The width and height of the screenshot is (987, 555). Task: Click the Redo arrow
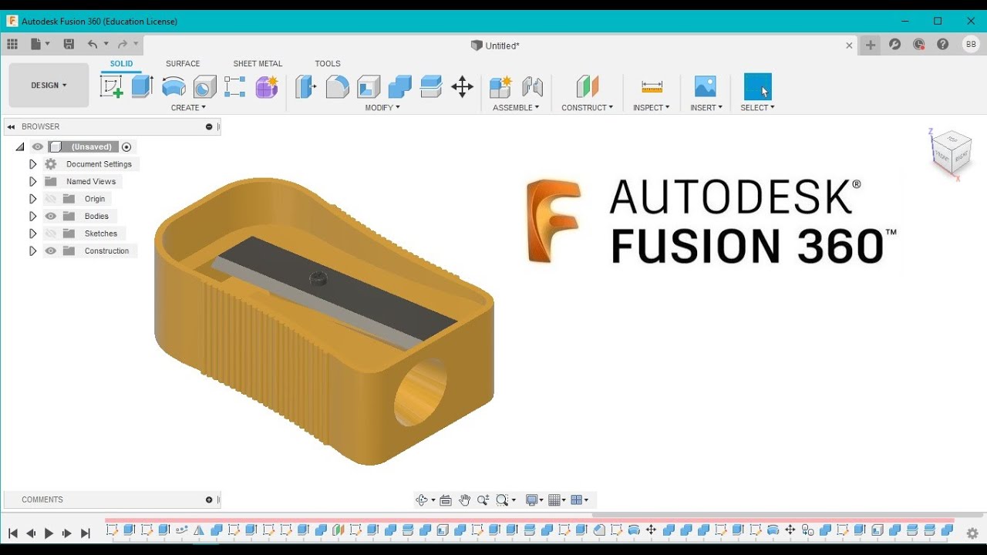(x=123, y=45)
